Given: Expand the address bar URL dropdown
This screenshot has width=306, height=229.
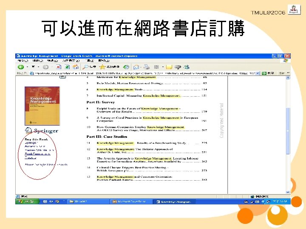Looking at the screenshot, I should [258, 73].
